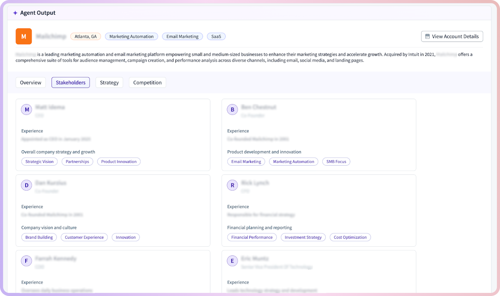
Task: Click the R avatar in stakeholder card
Action: 232,185
